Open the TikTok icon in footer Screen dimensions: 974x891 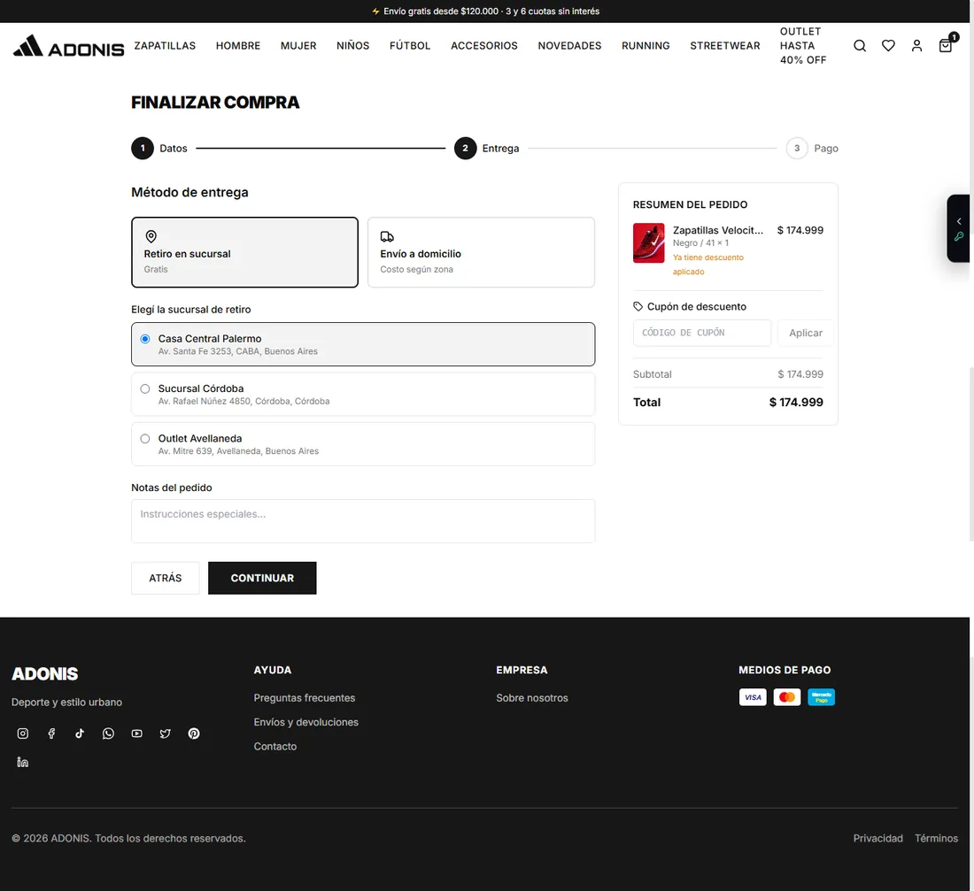80,734
